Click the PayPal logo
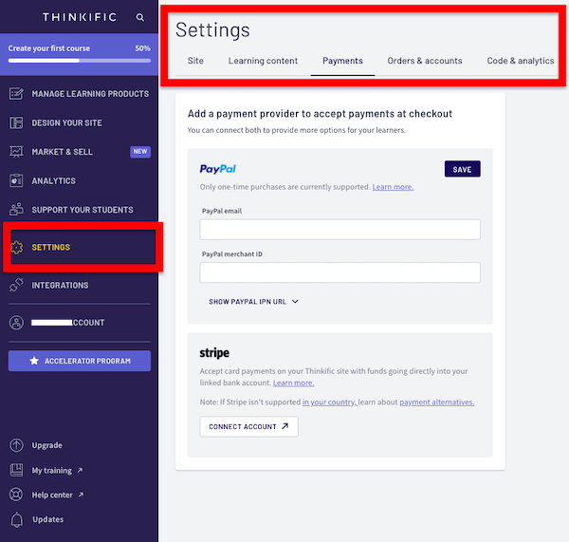This screenshot has width=569, height=542. coord(218,169)
